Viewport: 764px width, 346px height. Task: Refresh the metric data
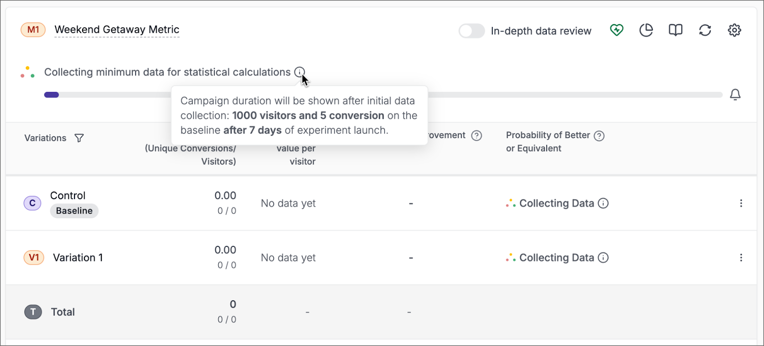(705, 31)
